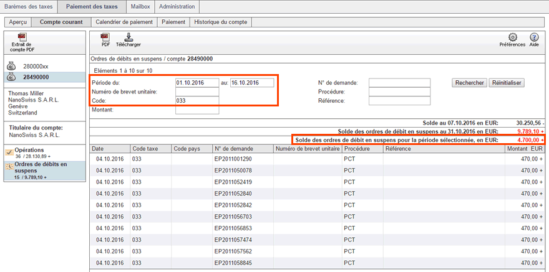Select row EP2011056703
Viewport: 549px width, 272px height.
tap(318, 217)
